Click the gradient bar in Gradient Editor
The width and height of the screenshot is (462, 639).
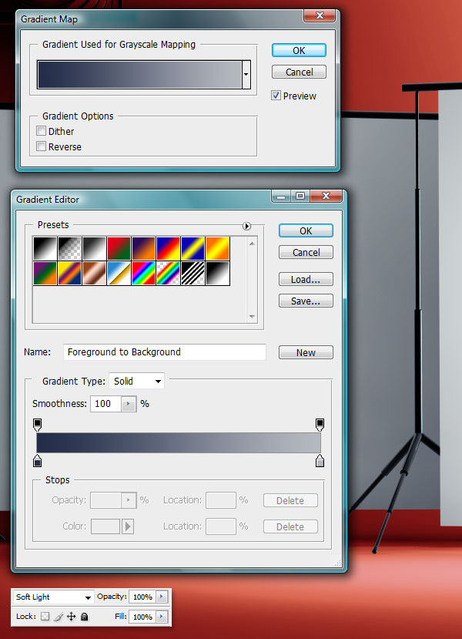pyautogui.click(x=179, y=443)
